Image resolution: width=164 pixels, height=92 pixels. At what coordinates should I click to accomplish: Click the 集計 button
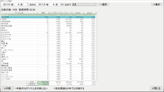pos(157,5)
